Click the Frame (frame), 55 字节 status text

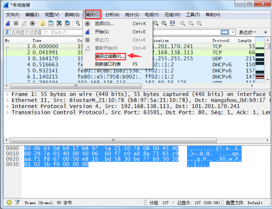click(x=48, y=203)
